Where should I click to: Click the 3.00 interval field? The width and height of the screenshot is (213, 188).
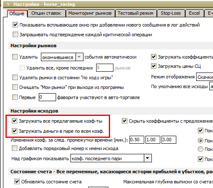[x=169, y=140]
